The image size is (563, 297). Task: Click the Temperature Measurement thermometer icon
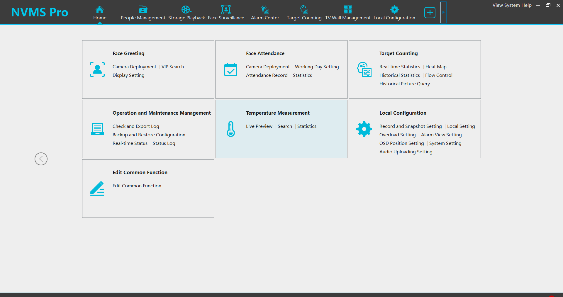coord(231,129)
